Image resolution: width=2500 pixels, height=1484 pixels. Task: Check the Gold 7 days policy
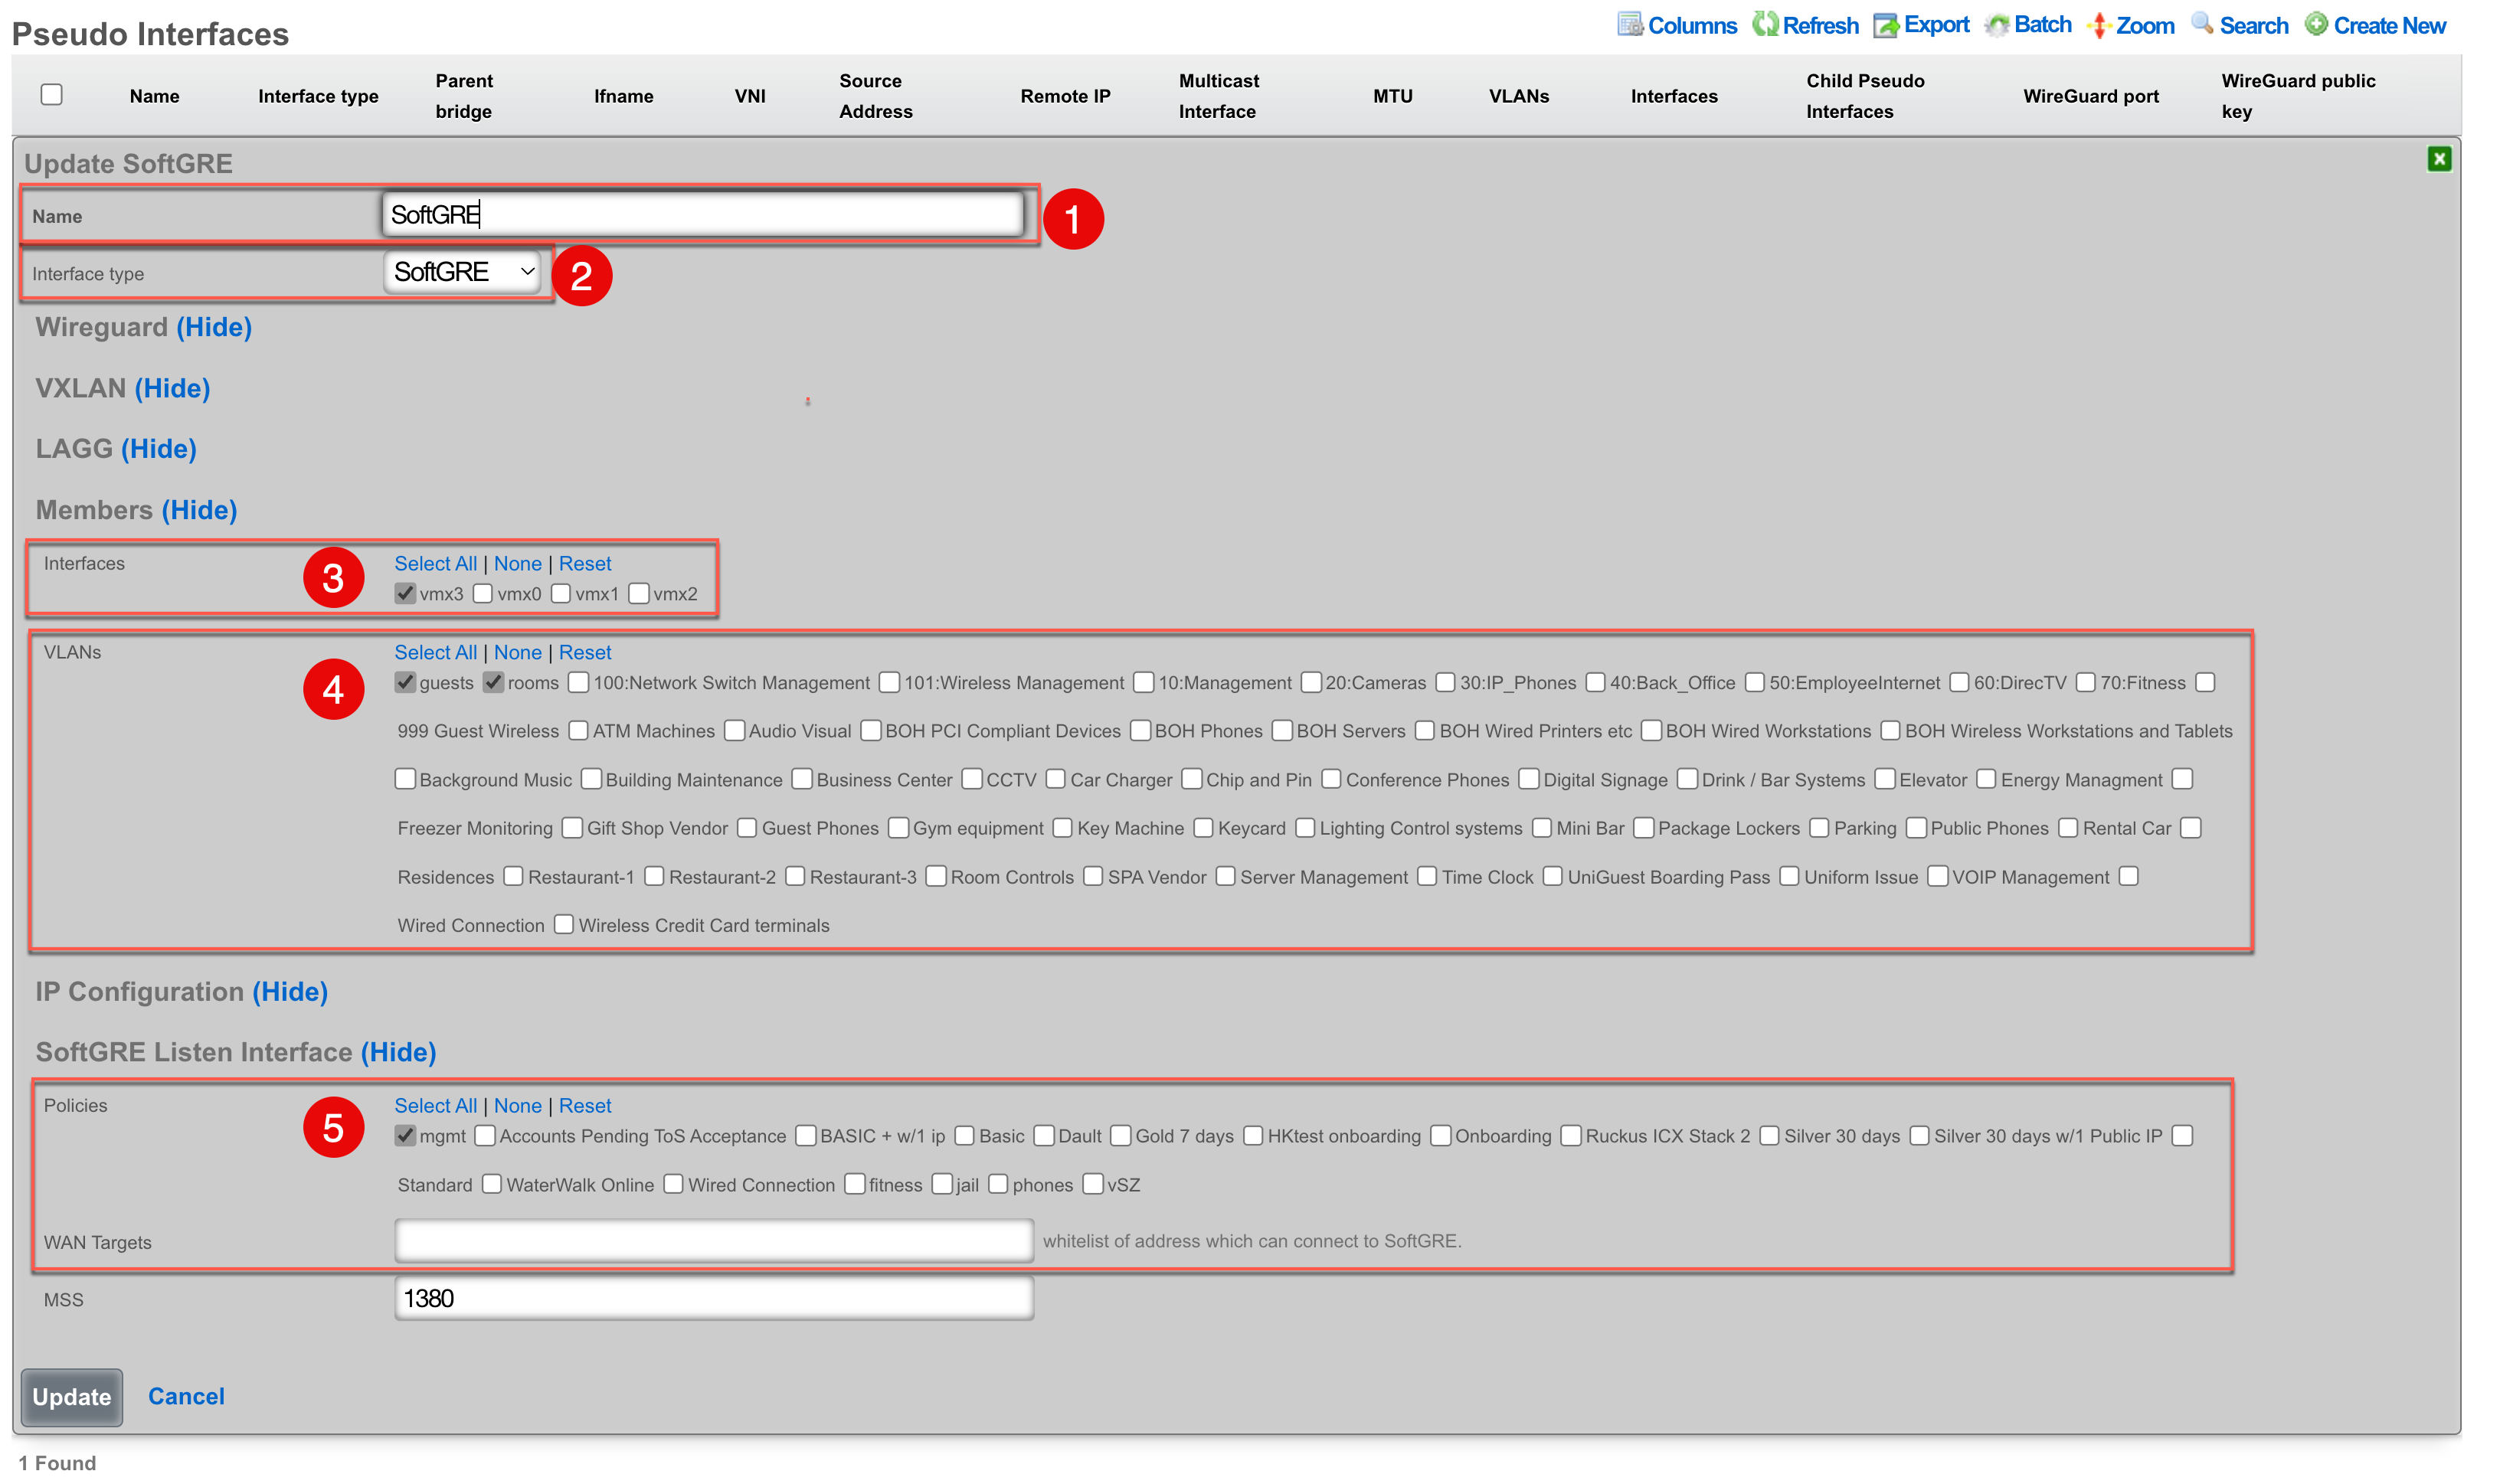click(1121, 1135)
